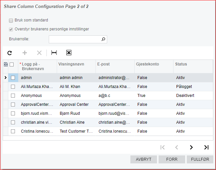Viewport: 216px width, 170px height.
Task: Go back with the FORR button
Action: (x=172, y=159)
